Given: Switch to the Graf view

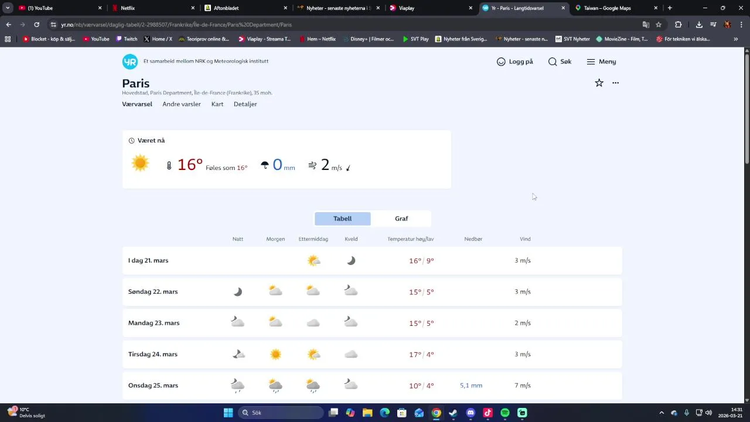Looking at the screenshot, I should (401, 219).
